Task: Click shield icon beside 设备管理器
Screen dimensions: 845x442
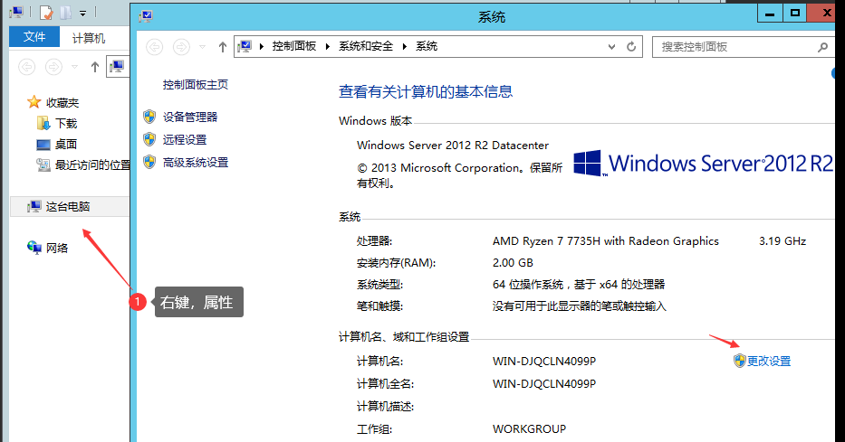Action: (x=149, y=117)
